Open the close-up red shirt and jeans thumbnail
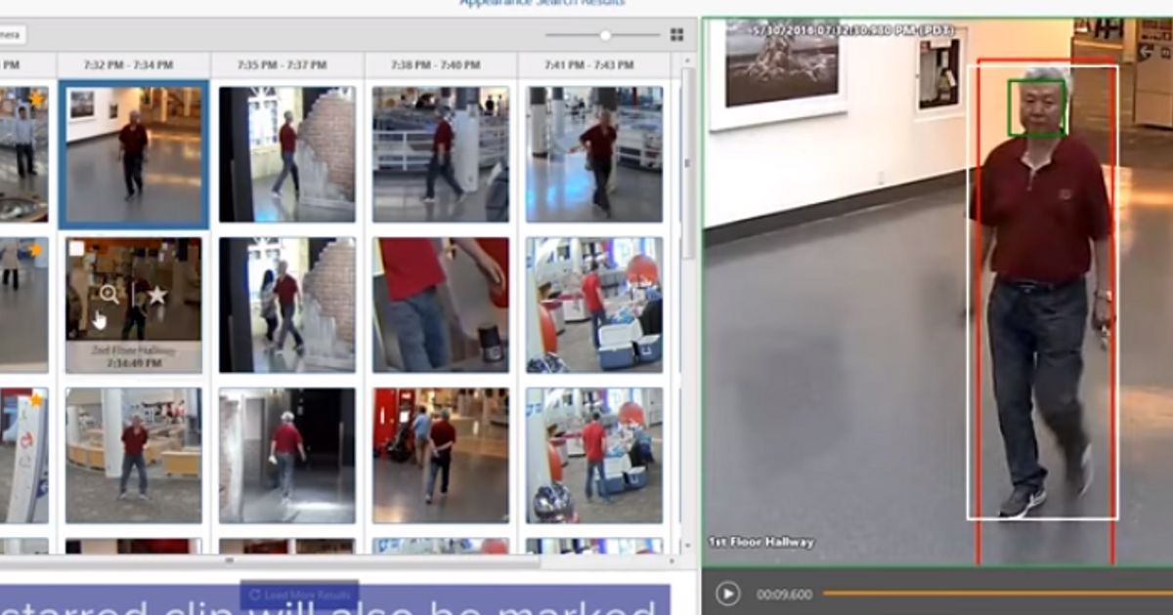This screenshot has width=1173, height=615. (440, 305)
